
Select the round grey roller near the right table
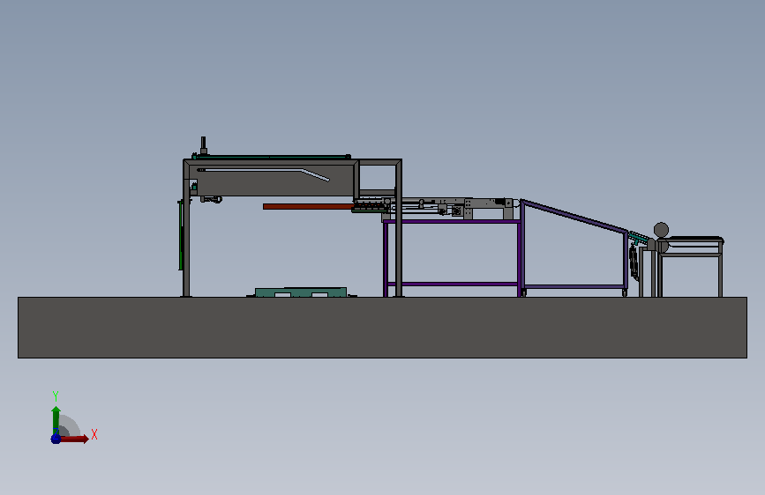[661, 230]
